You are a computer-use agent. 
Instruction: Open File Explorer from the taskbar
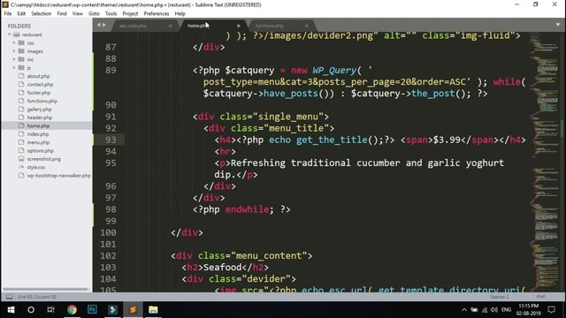[153, 310]
